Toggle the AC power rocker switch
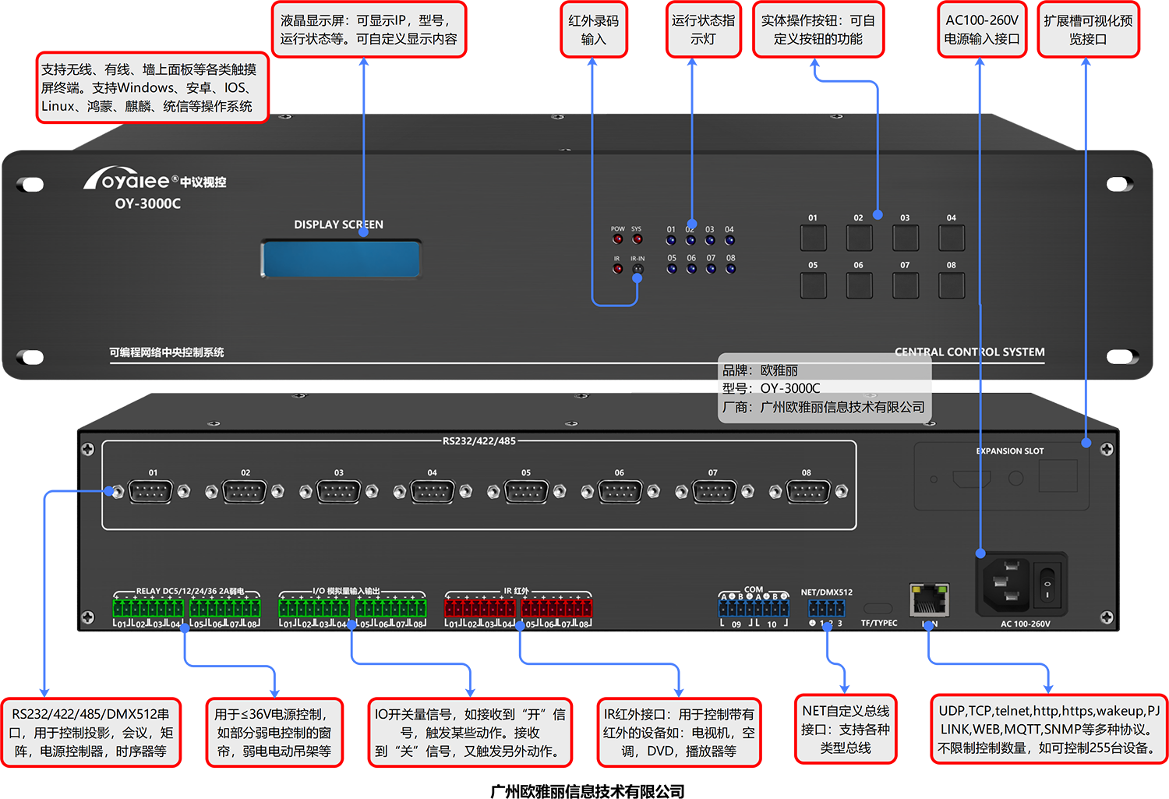 (x=1048, y=584)
